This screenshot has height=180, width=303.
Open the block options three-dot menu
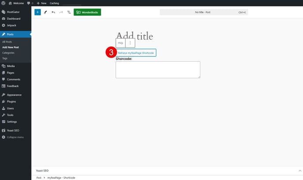click(130, 43)
